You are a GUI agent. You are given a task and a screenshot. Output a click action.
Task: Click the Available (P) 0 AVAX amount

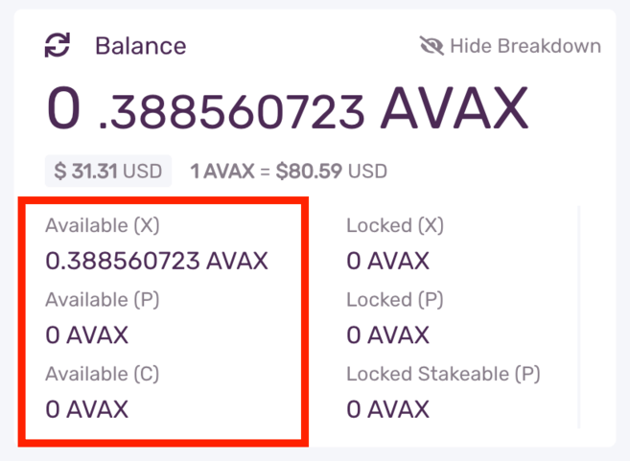click(86, 335)
